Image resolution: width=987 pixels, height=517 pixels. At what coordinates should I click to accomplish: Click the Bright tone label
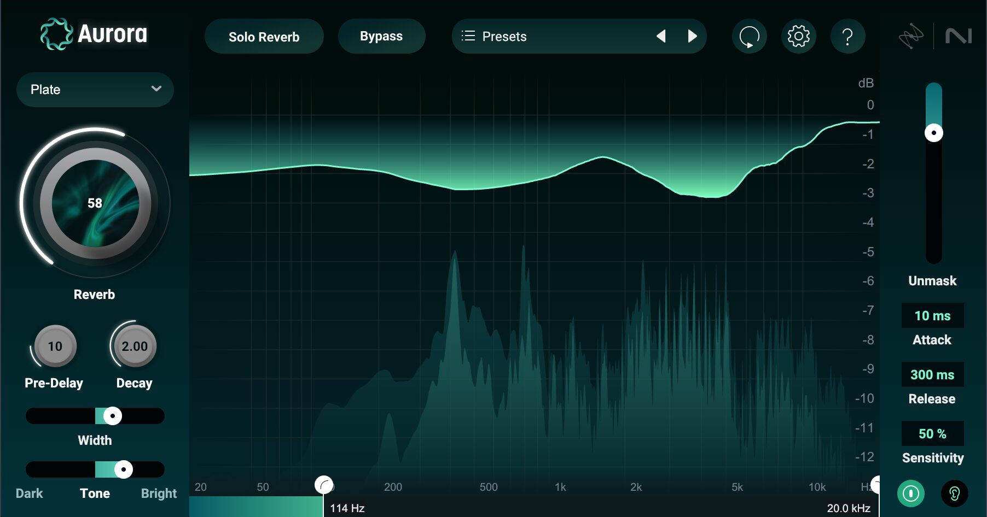159,493
